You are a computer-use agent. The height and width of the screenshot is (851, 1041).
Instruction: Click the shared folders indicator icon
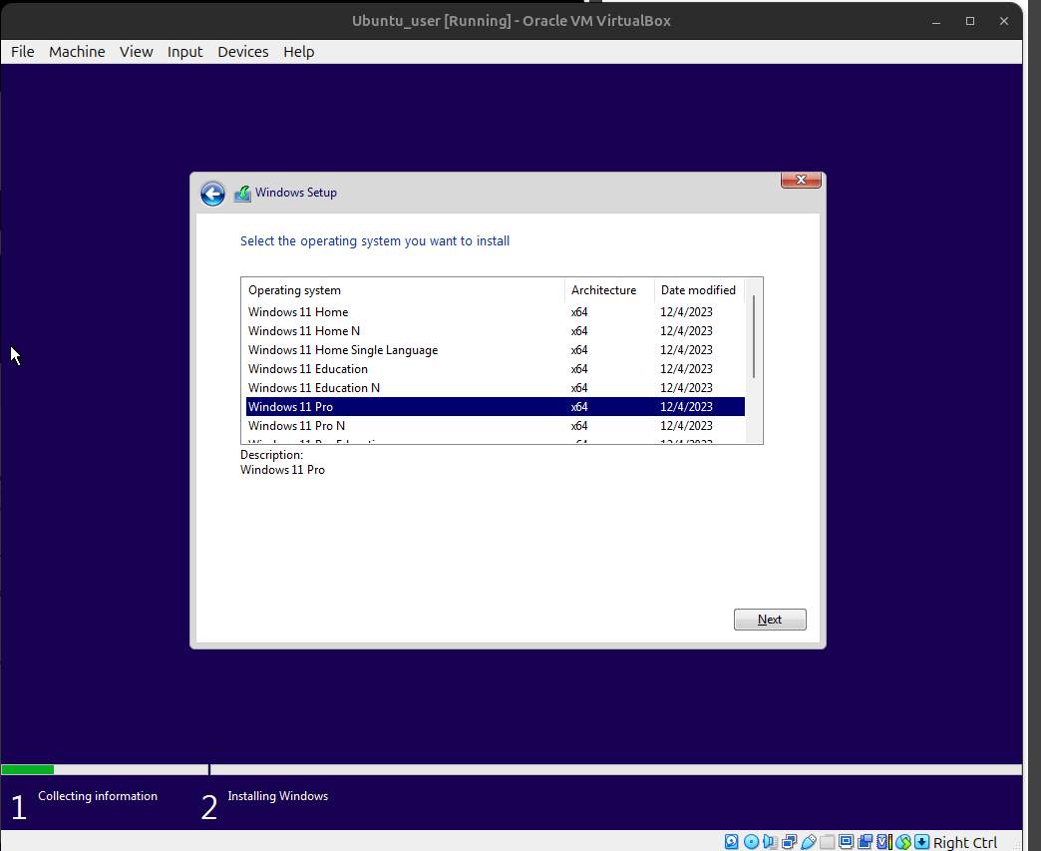tap(828, 842)
